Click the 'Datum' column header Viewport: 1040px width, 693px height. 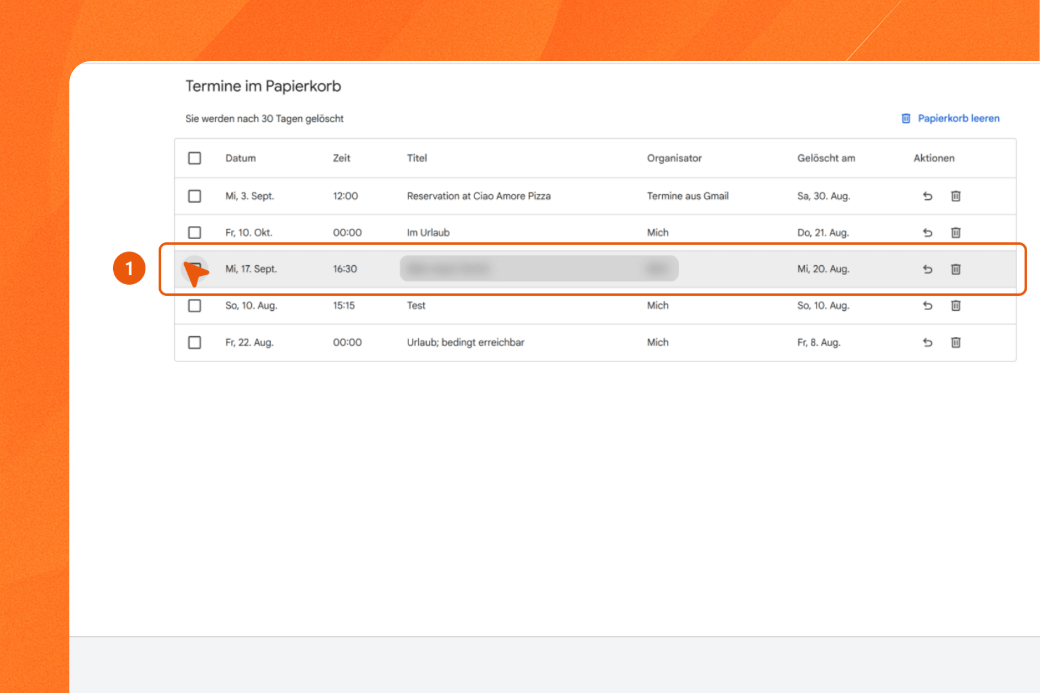click(240, 158)
